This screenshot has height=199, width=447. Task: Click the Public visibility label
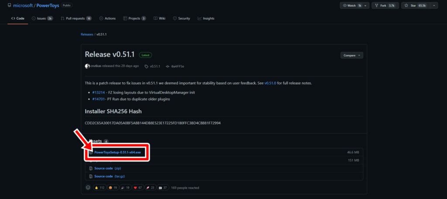[x=67, y=5]
